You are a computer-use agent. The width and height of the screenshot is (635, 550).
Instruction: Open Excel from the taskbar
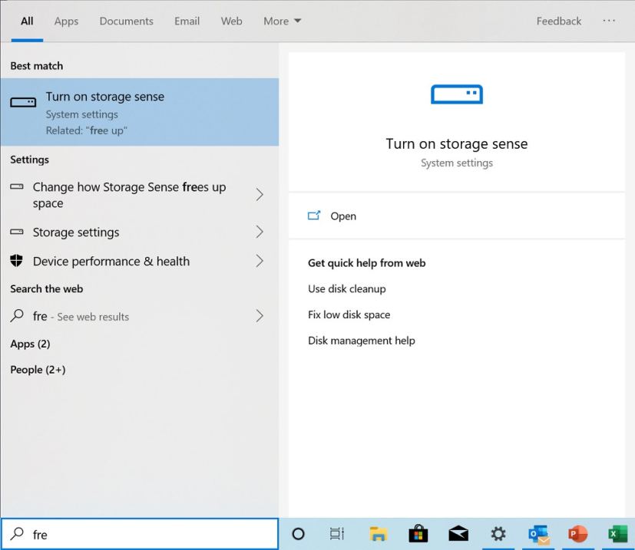coord(617,534)
